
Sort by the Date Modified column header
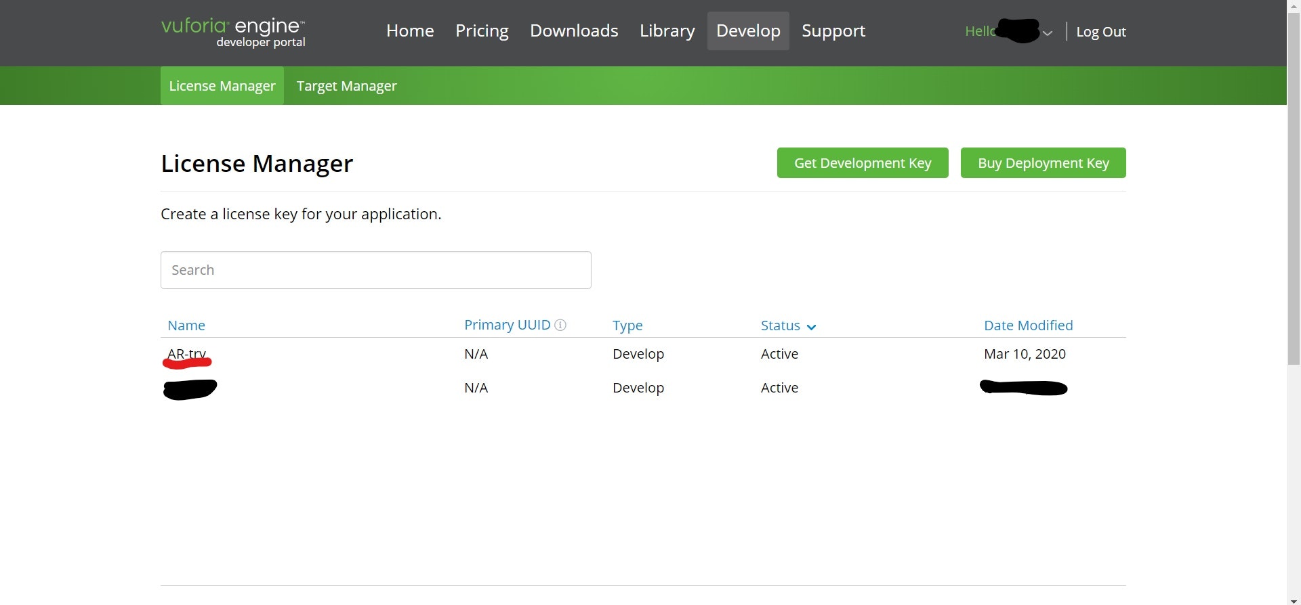coord(1028,326)
